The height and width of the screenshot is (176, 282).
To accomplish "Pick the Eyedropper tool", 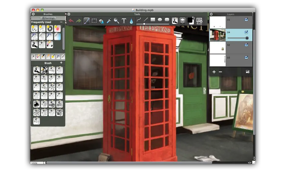I will pos(109,21).
